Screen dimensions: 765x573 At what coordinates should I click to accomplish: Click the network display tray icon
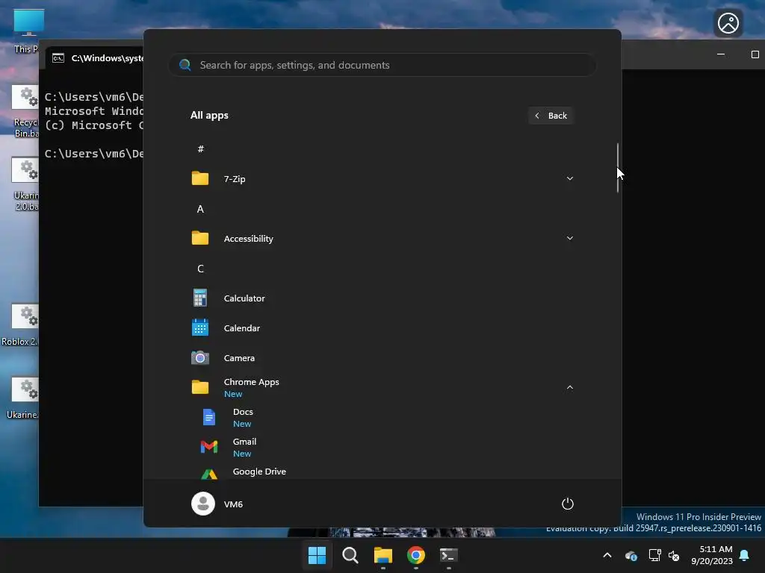(654, 555)
